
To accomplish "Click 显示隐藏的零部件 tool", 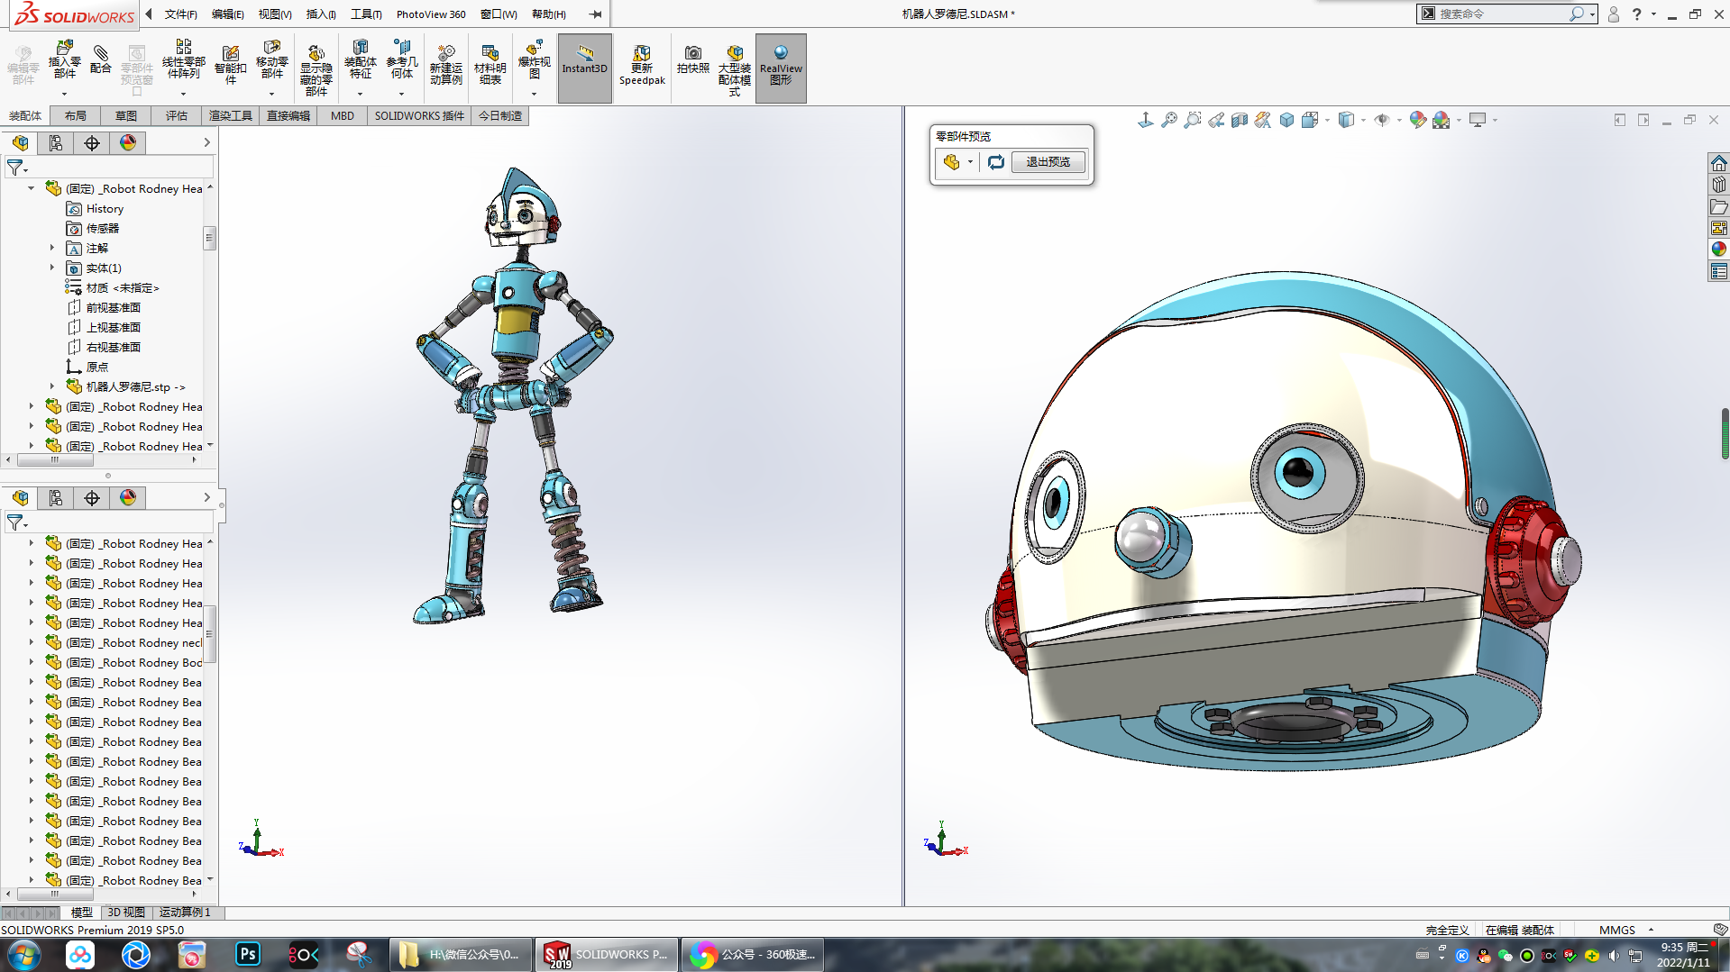I will coord(316,70).
